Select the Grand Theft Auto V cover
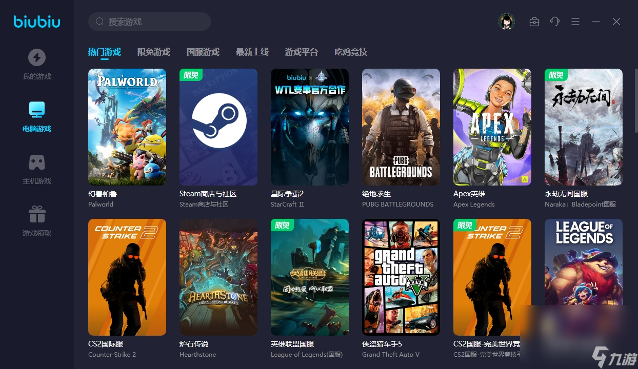The image size is (638, 369). pos(401,277)
